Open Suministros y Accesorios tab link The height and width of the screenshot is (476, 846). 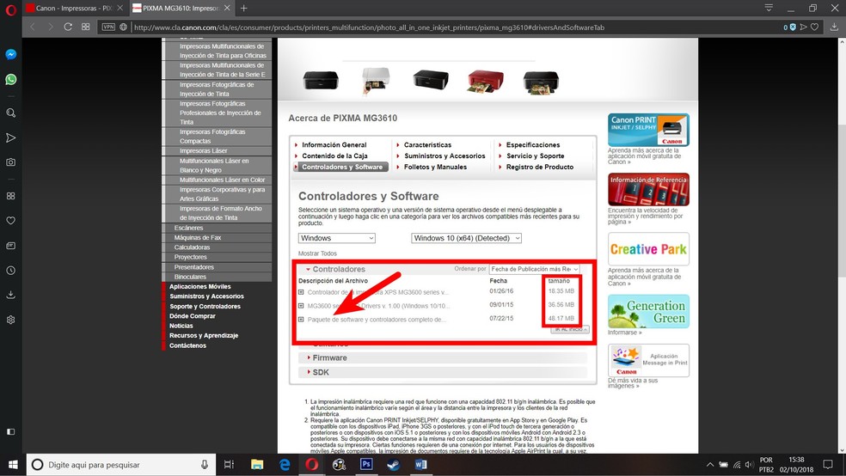(x=444, y=156)
